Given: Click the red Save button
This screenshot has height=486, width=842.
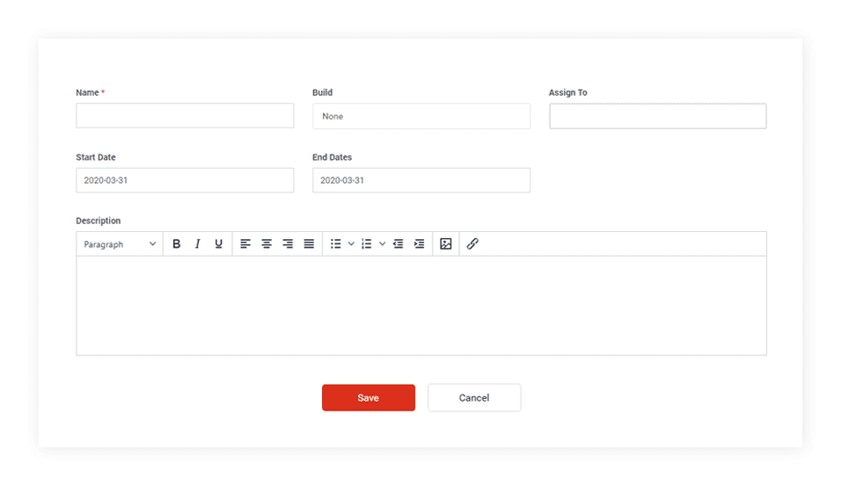Looking at the screenshot, I should point(369,397).
